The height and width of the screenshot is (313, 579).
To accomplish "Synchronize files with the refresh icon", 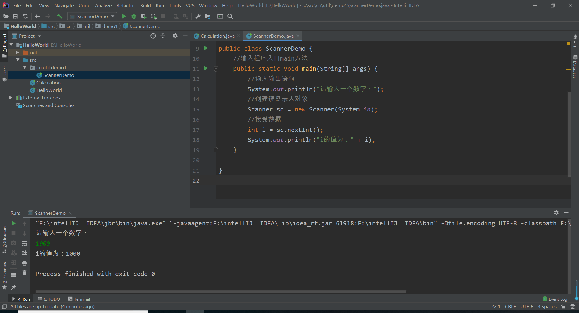I will (x=25, y=16).
